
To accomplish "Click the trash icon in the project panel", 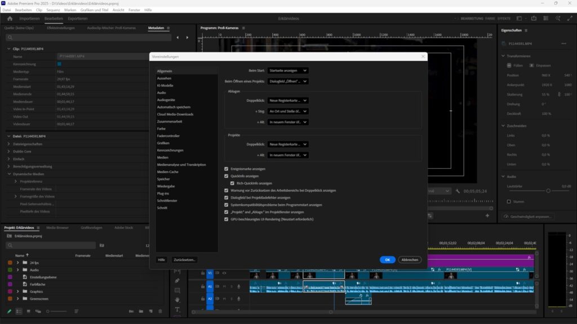I will click(x=160, y=311).
